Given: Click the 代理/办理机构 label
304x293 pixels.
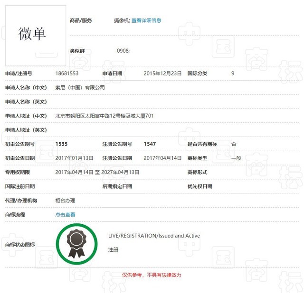Looking at the screenshot, I should pos(21,201).
